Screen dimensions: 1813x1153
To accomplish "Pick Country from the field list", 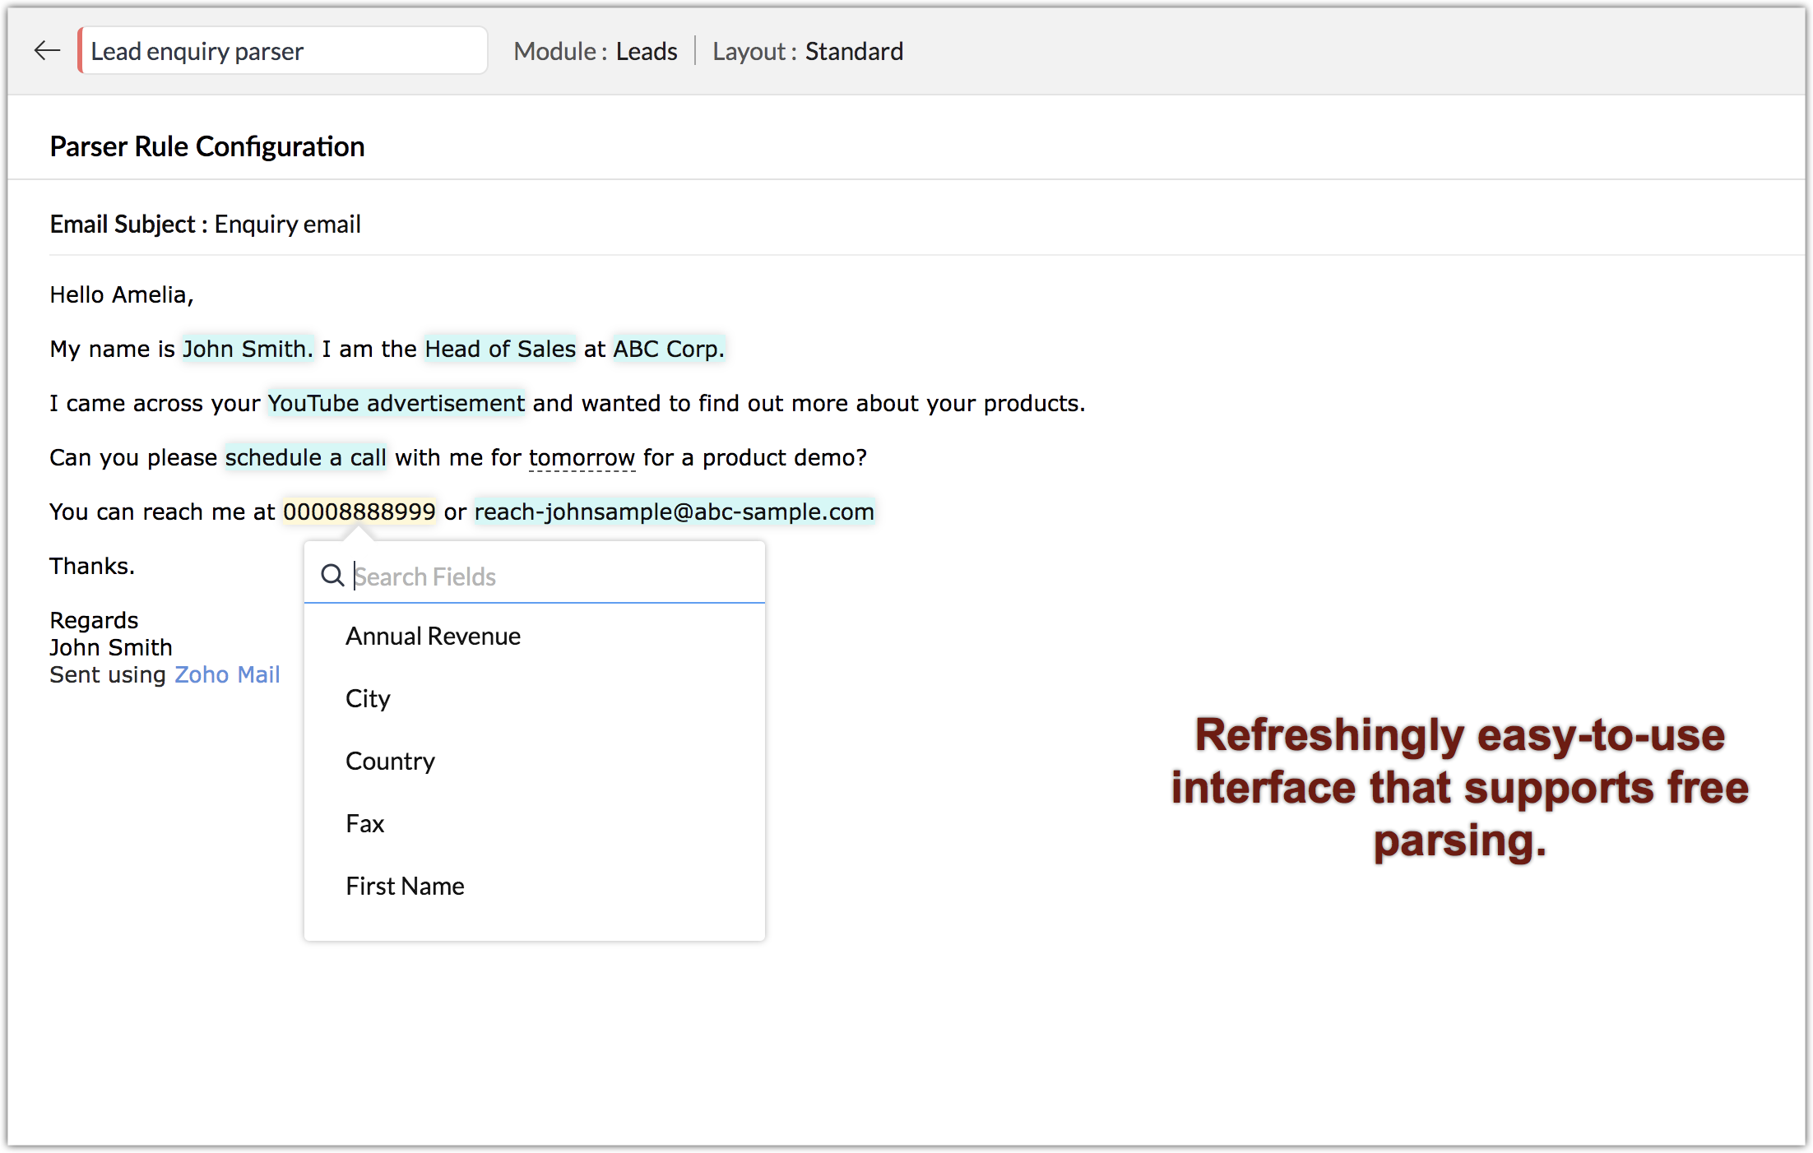I will coord(390,762).
